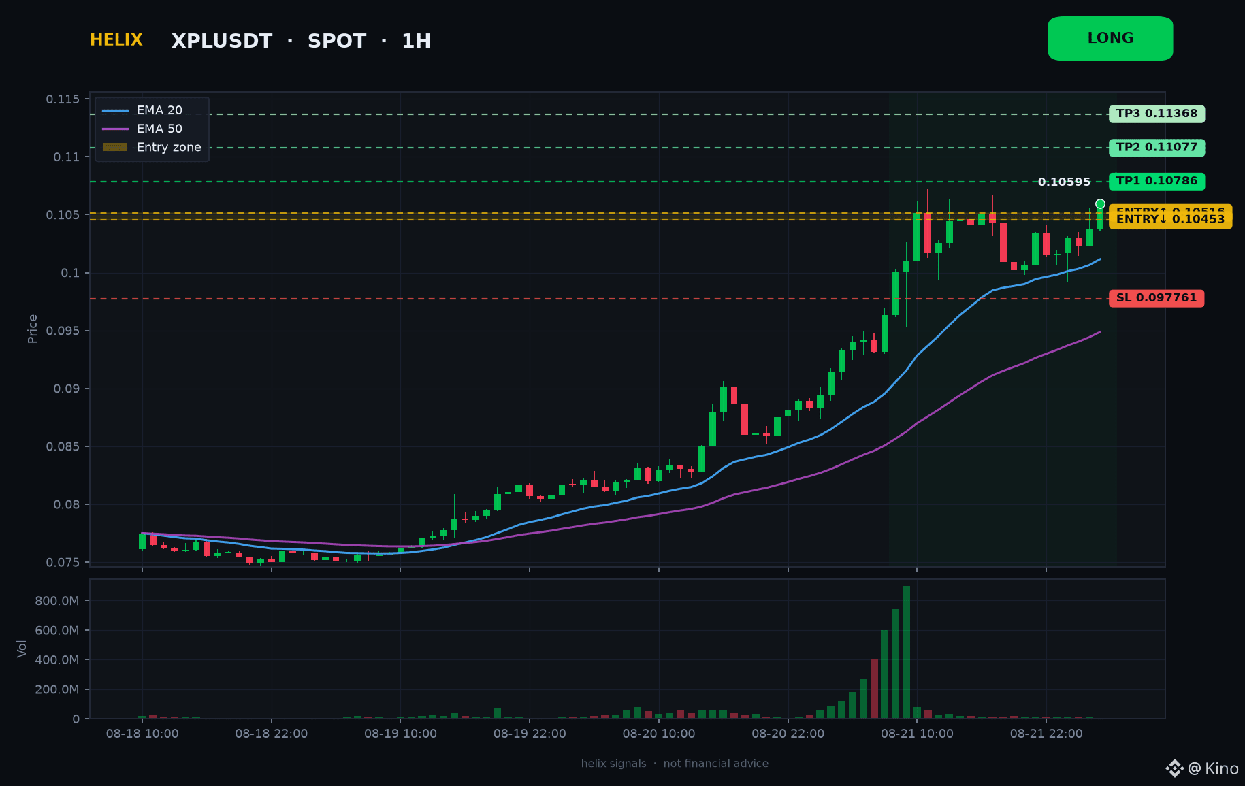Click the 0.115 price axis label
Image resolution: width=1245 pixels, height=786 pixels.
pos(63,99)
